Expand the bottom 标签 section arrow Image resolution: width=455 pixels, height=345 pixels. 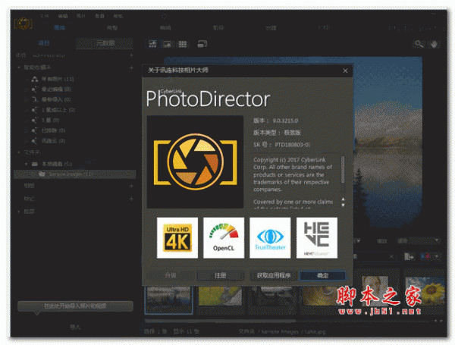(19, 212)
